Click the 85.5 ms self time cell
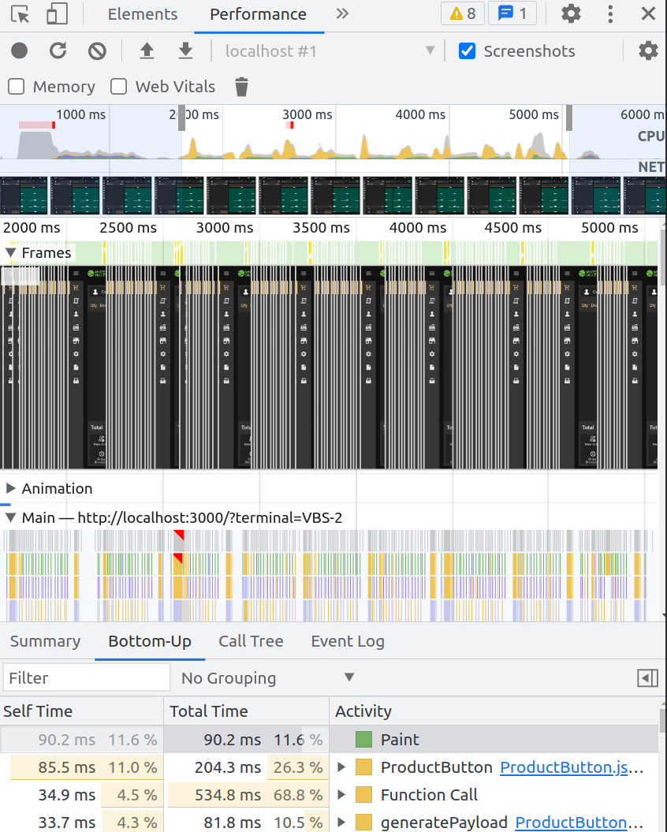 (82, 767)
